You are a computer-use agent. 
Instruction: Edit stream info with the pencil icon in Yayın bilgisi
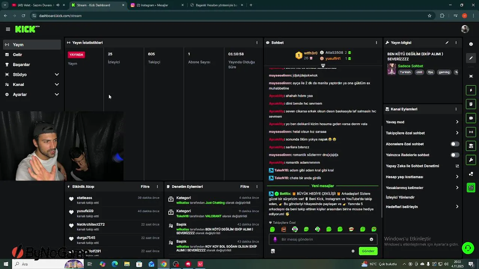tap(447, 43)
